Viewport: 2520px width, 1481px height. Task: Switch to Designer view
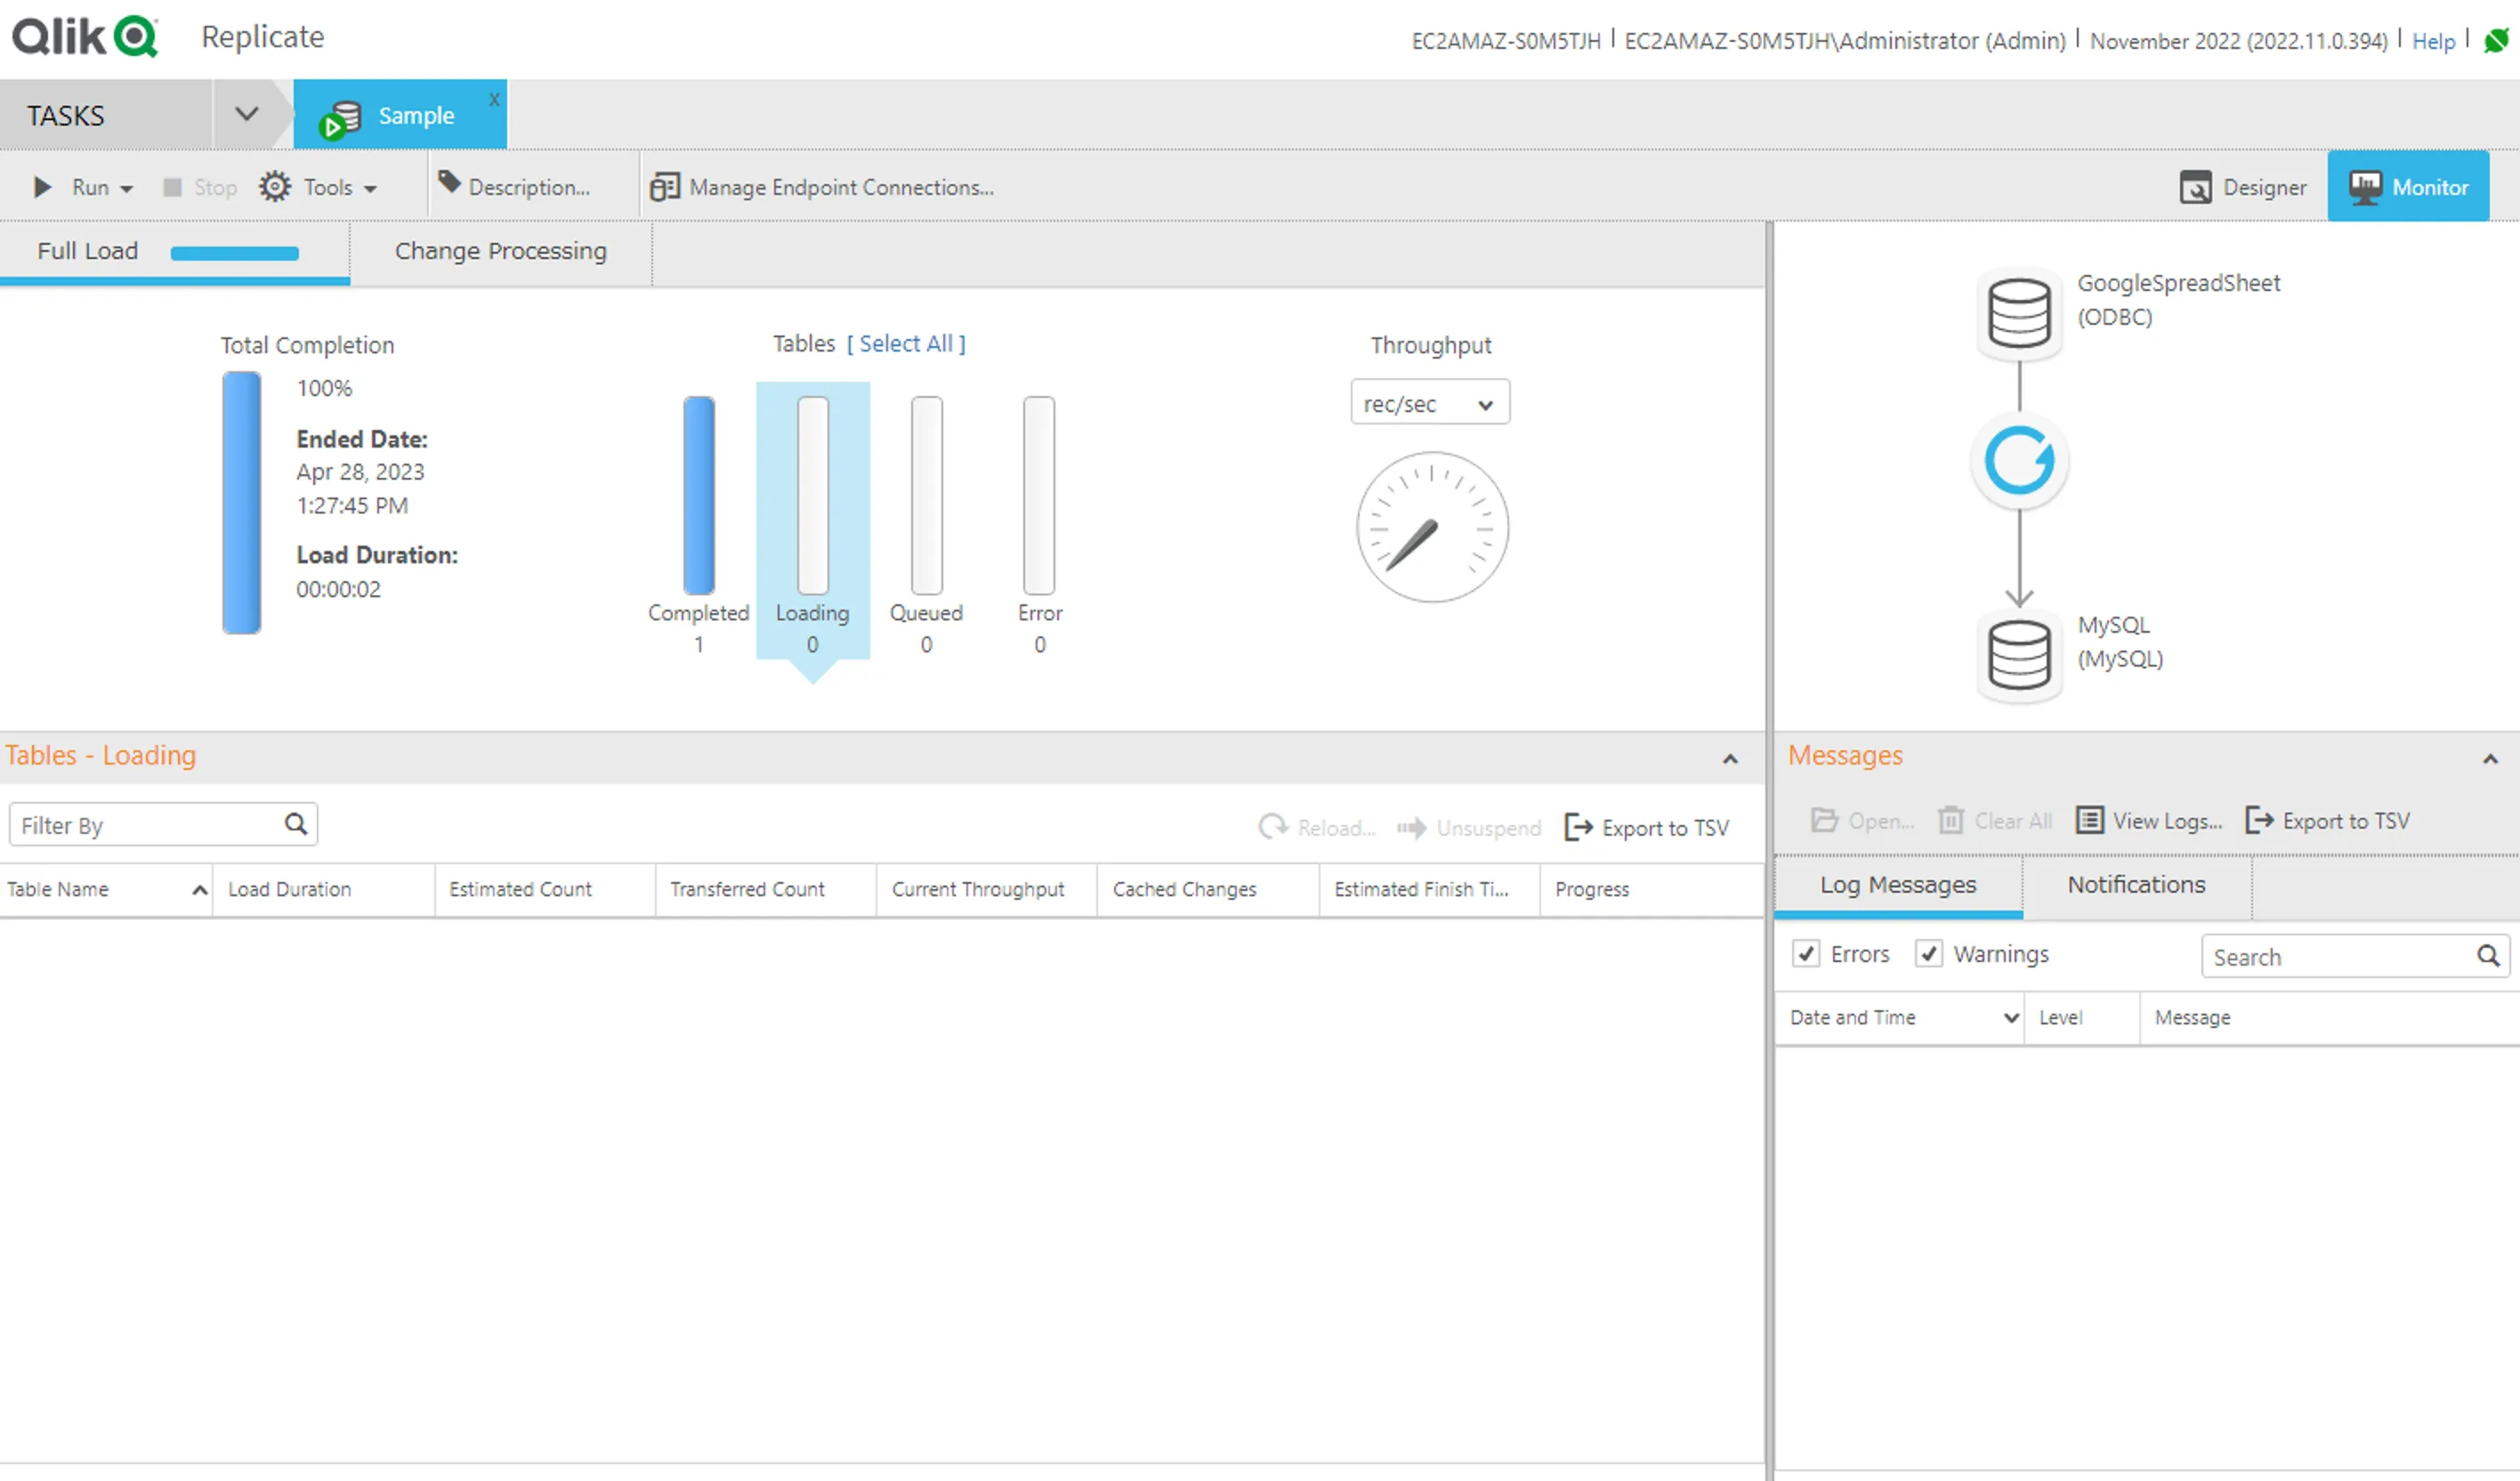click(x=2243, y=187)
